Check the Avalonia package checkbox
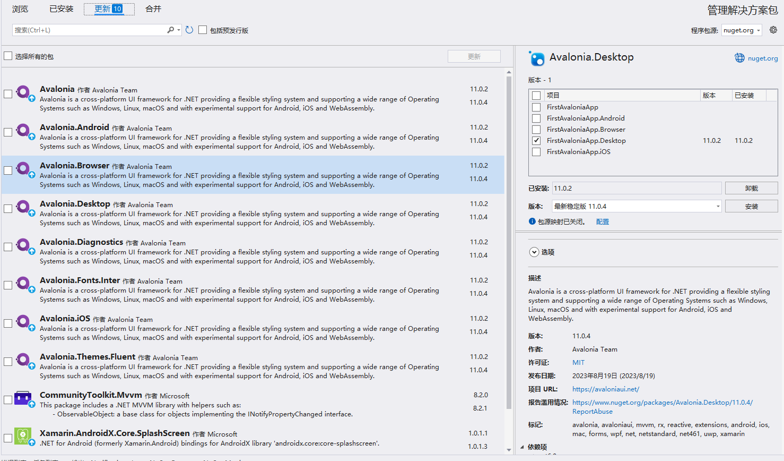 [x=8, y=94]
